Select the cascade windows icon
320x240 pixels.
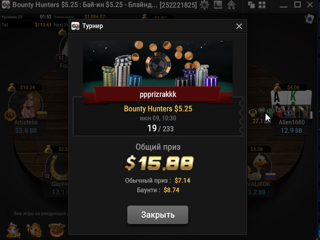(251, 4)
